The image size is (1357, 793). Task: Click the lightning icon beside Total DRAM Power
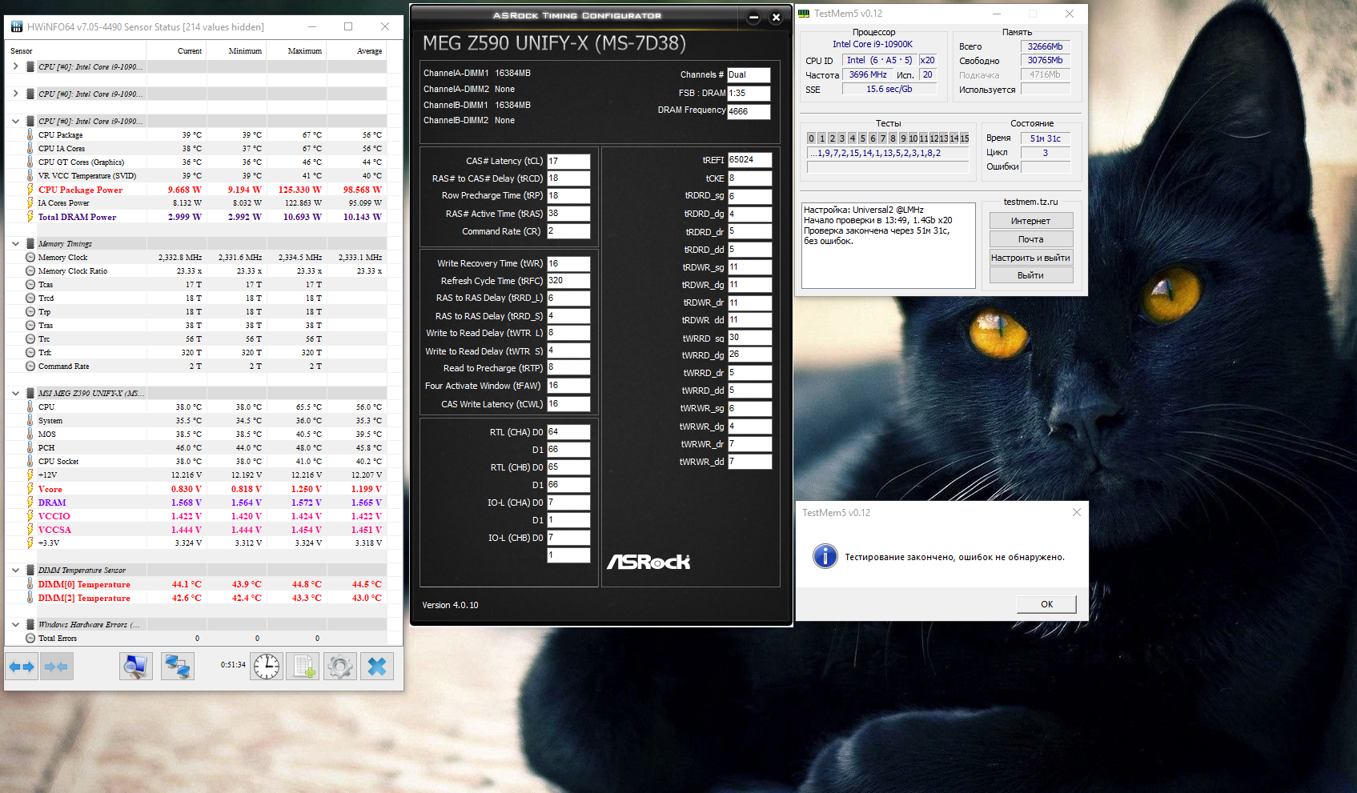(x=30, y=217)
